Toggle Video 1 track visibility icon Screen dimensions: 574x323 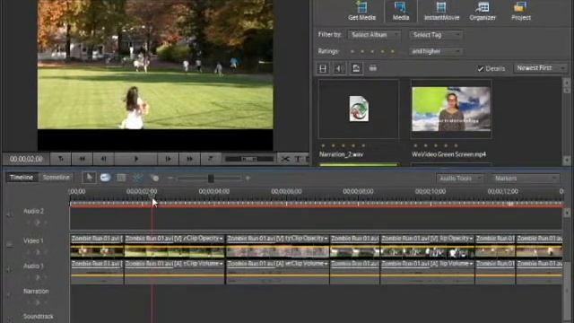tap(9, 243)
